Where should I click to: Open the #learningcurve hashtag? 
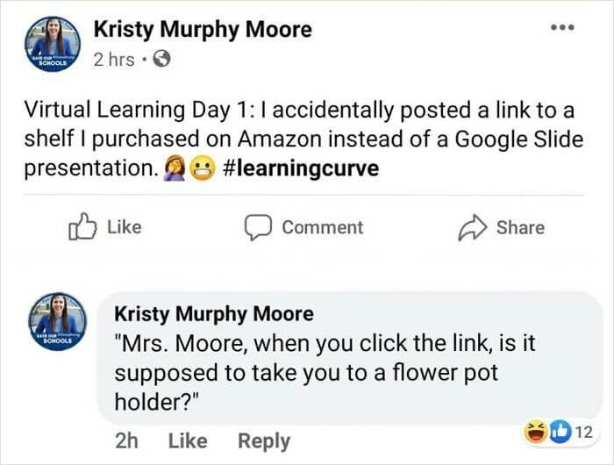[301, 168]
